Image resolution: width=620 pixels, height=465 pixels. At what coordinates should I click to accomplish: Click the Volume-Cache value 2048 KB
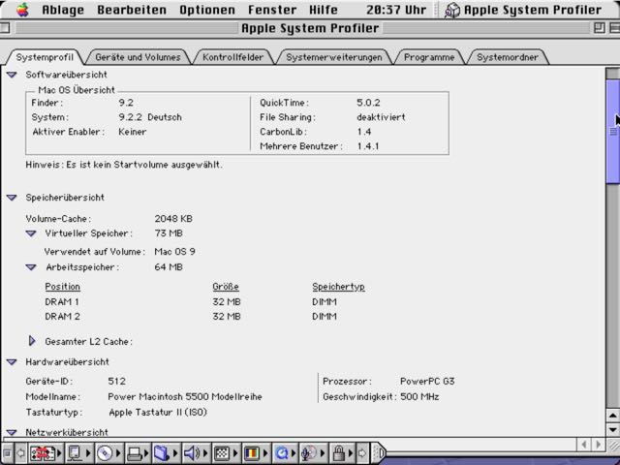point(173,219)
